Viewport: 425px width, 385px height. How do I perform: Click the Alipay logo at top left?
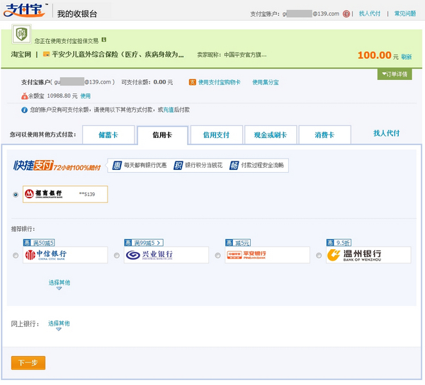point(25,11)
